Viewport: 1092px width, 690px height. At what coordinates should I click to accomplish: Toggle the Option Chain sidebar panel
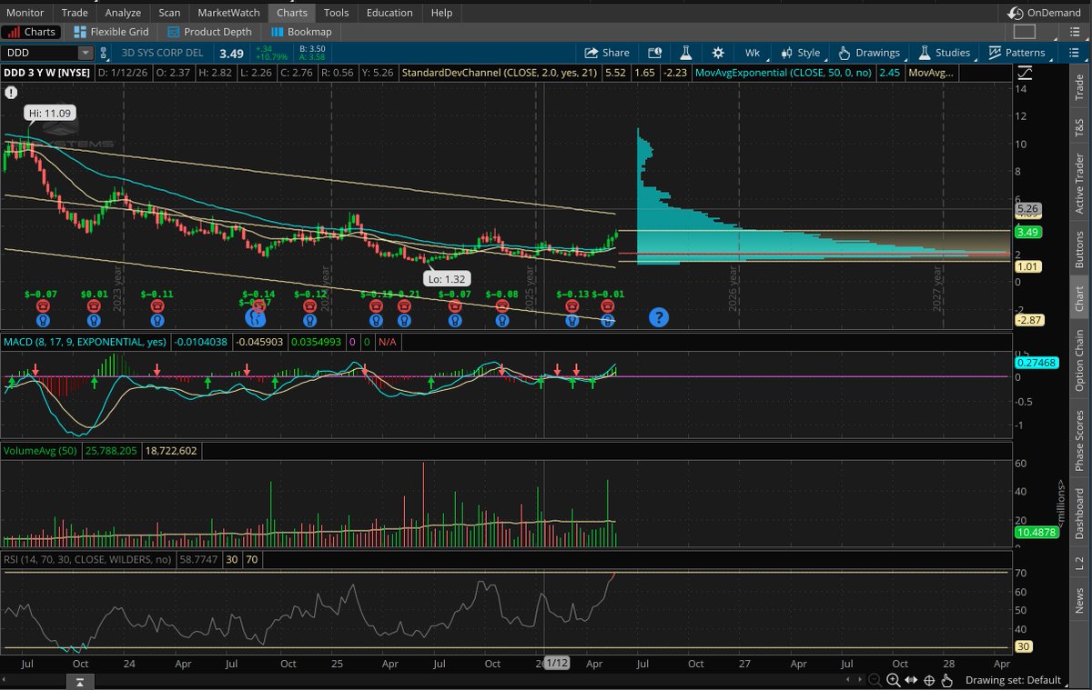coord(1080,361)
